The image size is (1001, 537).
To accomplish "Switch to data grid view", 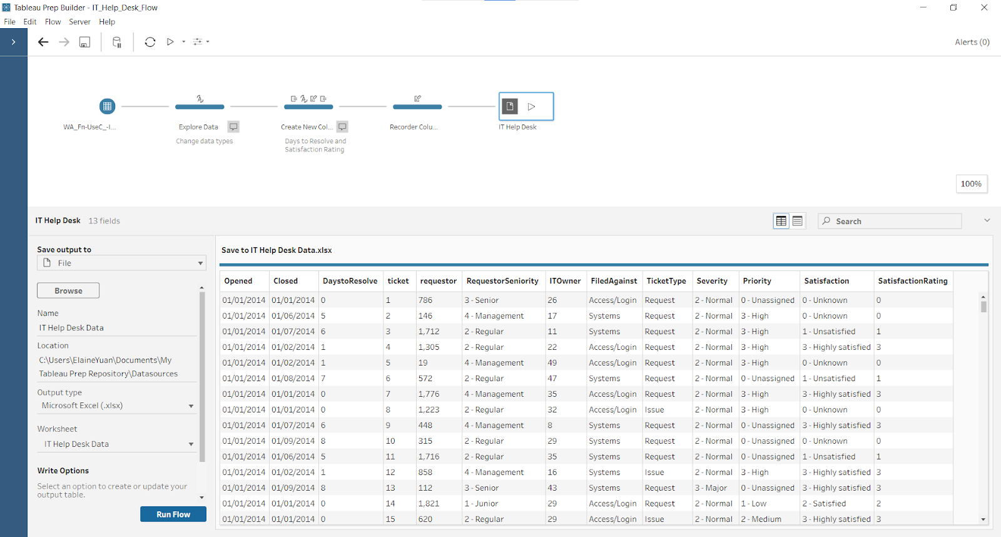I will pos(781,221).
